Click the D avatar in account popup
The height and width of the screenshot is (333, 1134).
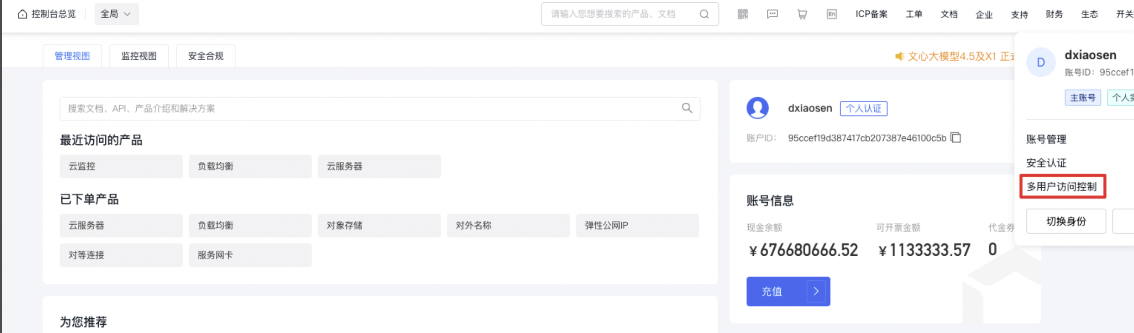[1041, 62]
